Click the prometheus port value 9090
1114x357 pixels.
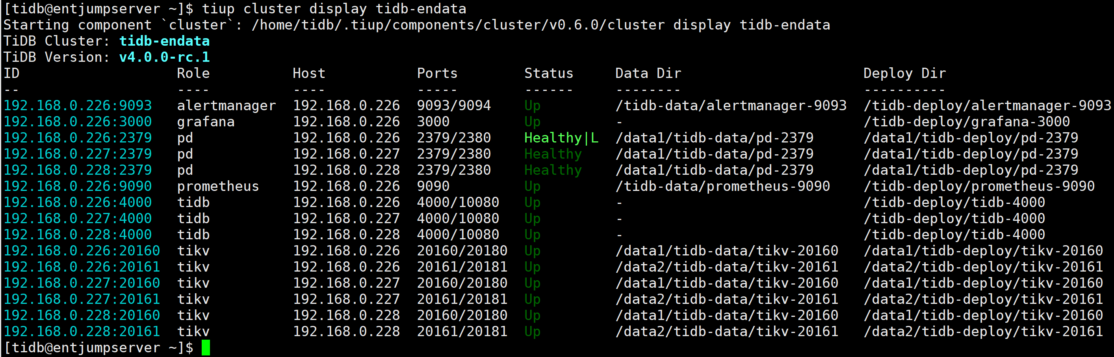[x=433, y=186]
